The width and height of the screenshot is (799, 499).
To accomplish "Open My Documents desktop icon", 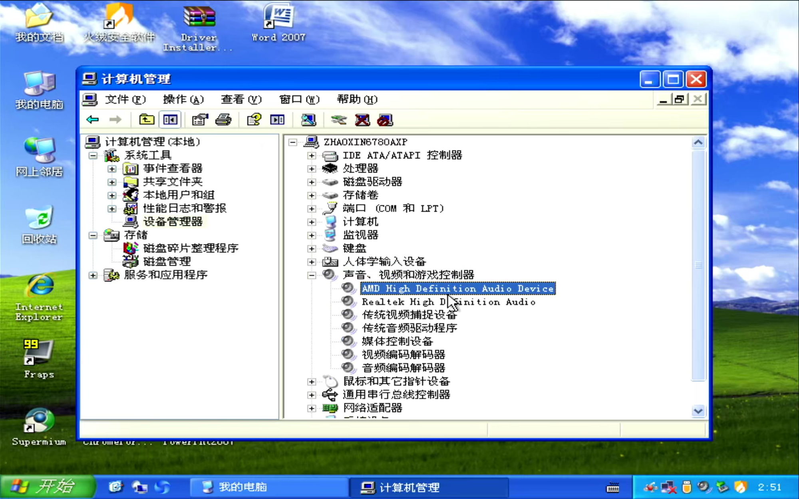I will [x=39, y=23].
